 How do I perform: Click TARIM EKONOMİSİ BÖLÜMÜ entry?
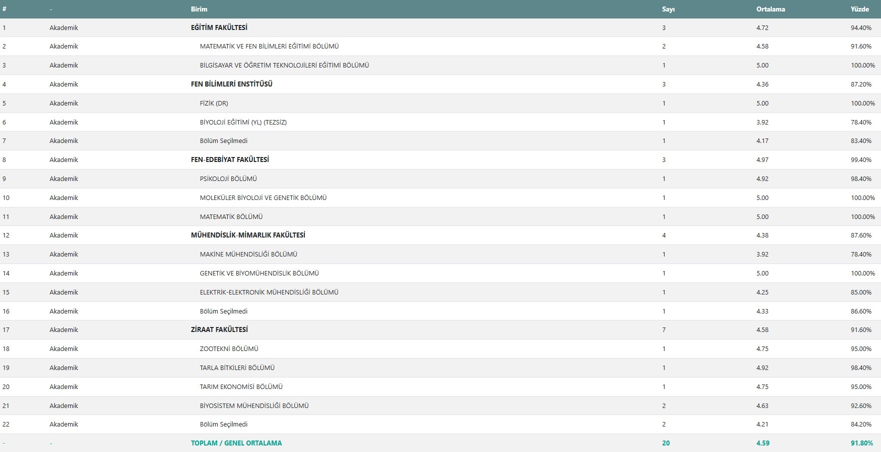tap(241, 386)
